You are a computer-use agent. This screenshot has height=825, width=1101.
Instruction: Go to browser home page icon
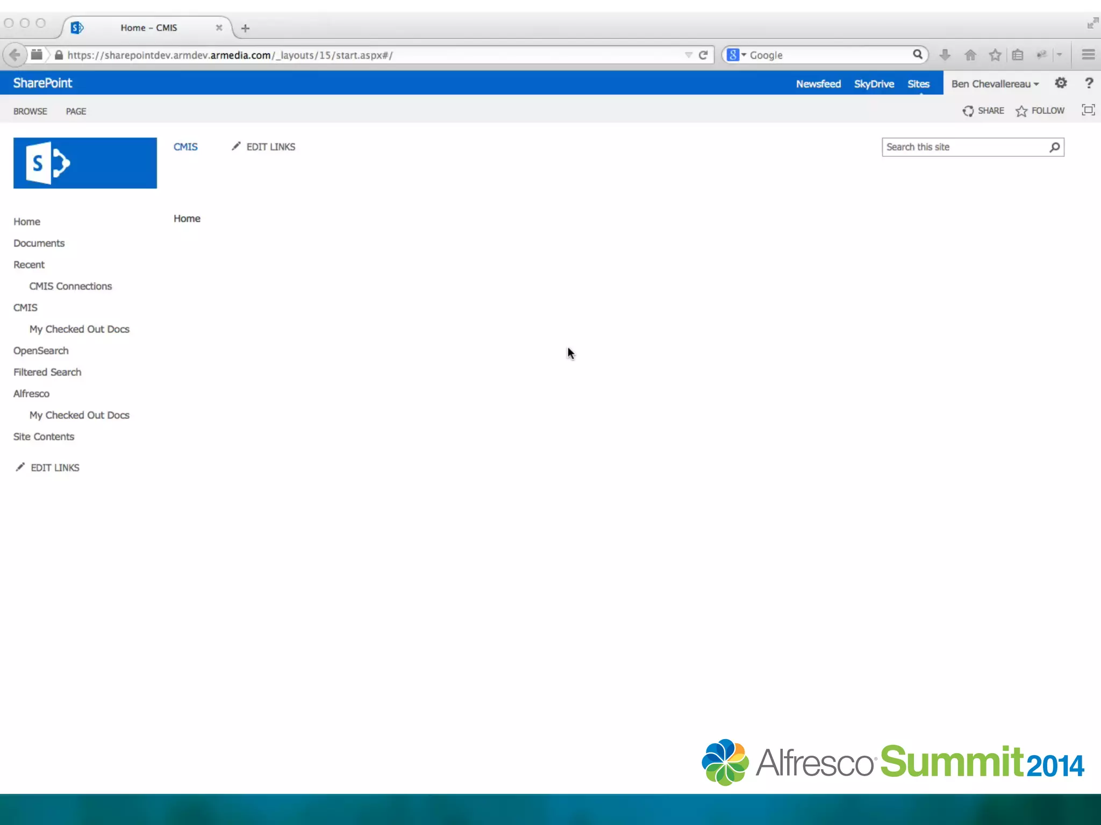[x=970, y=55]
